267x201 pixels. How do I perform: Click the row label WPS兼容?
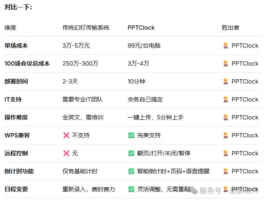[17, 135]
